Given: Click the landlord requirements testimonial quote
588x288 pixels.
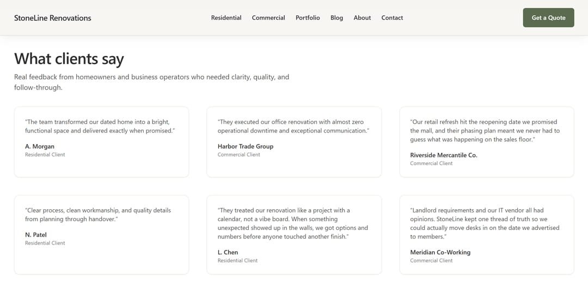Looking at the screenshot, I should 485,223.
